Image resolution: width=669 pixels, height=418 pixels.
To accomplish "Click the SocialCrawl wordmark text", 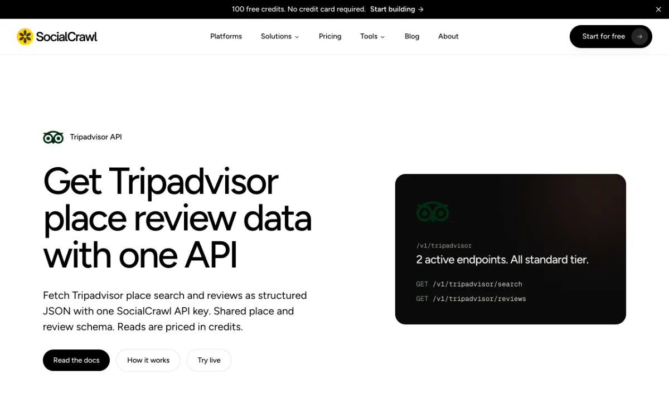I will click(66, 37).
